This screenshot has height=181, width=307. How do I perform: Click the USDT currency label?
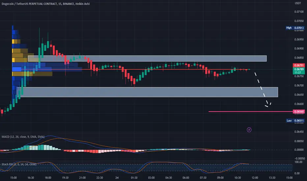point(298,3)
